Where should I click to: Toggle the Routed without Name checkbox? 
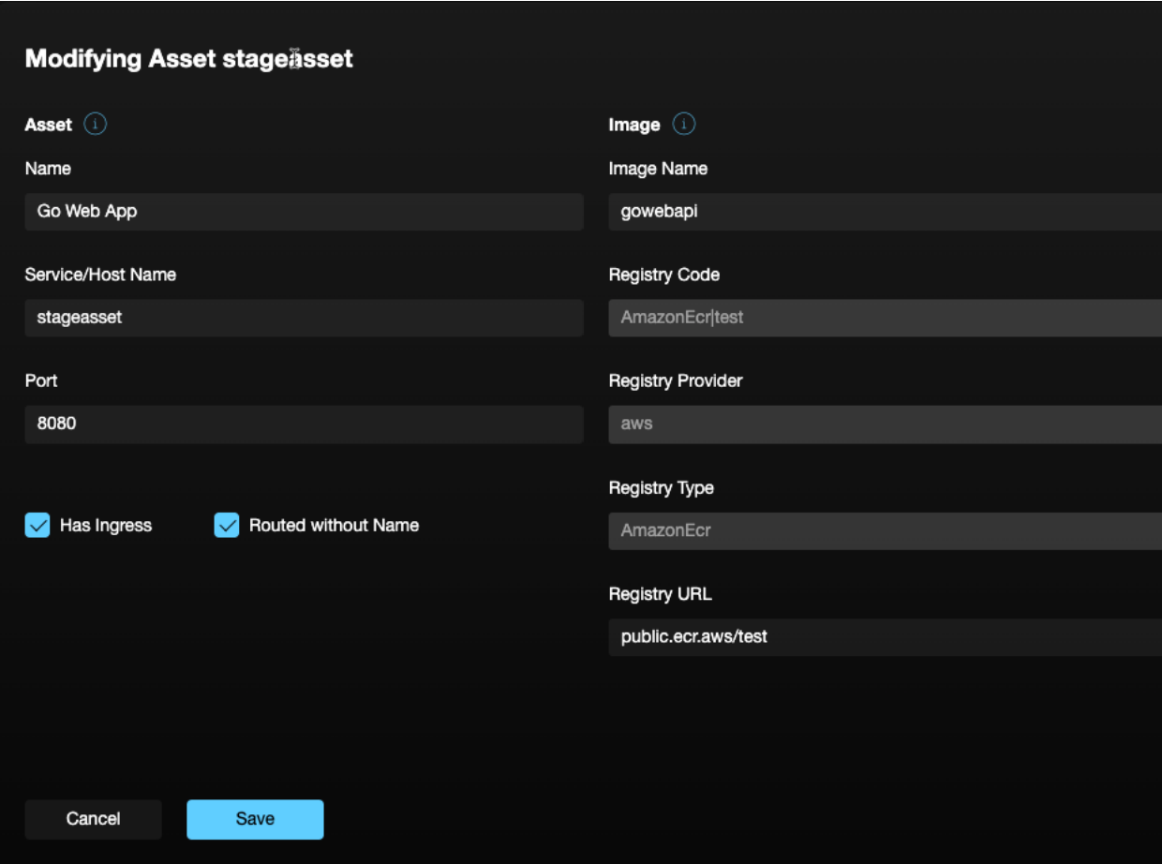227,525
